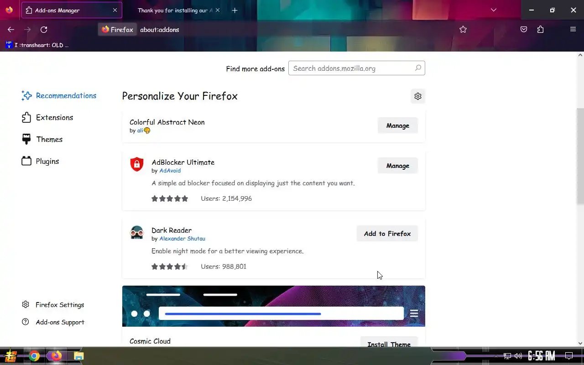This screenshot has height=365, width=584.
Task: Click the Cosmic Cloud theme preview image
Action: 274,306
